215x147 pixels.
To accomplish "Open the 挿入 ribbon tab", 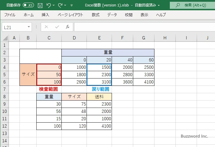I will 45,15.
